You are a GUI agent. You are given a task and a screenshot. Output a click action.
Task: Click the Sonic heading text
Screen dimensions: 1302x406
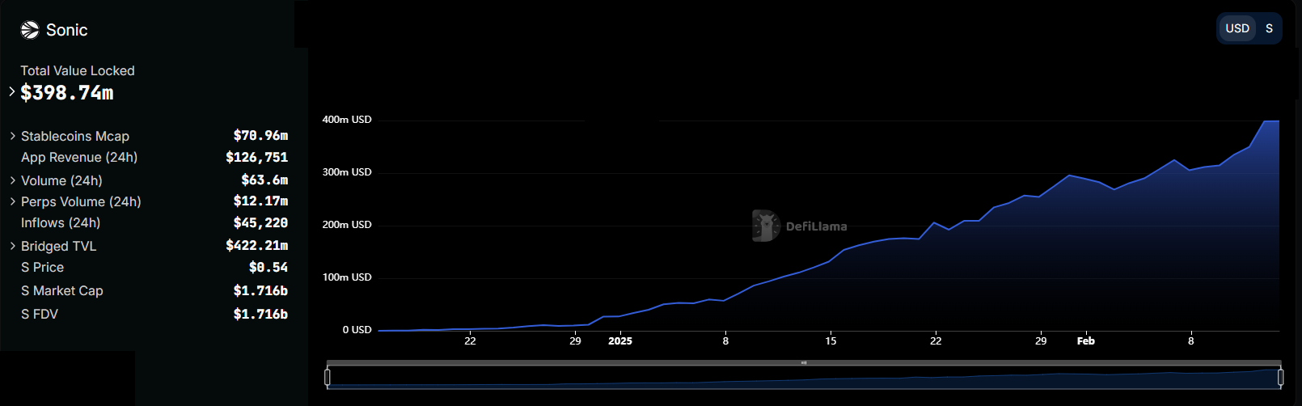(66, 30)
